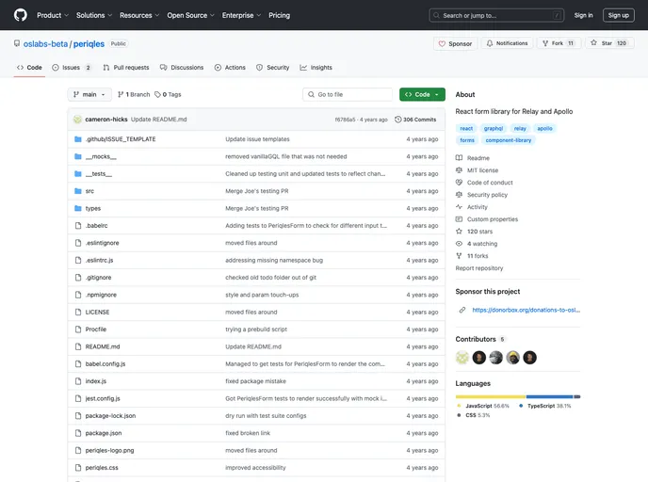Open the main branch dropdown
648x482 pixels.
click(89, 94)
